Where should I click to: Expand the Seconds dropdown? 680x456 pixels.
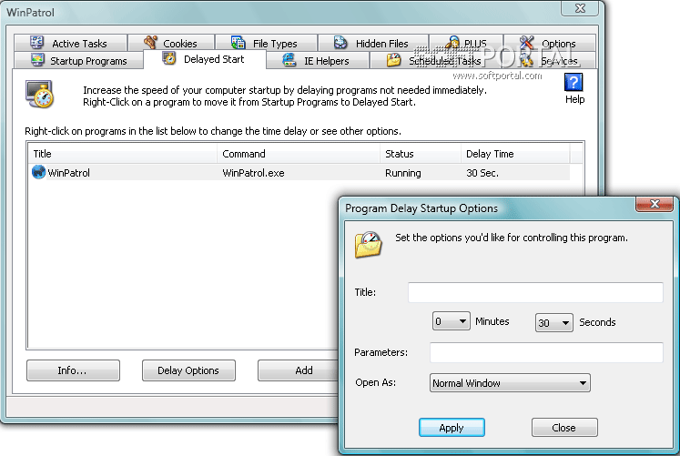[553, 322]
